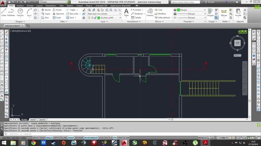Choose the Ruota rotate command
The image size is (261, 146).
(x=57, y=10)
